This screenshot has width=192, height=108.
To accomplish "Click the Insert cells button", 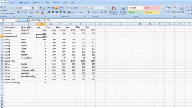I will (x=168, y=10).
